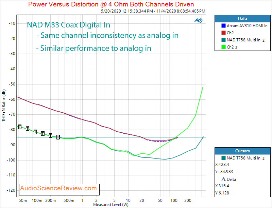Click the 500m label on the X axis
This screenshot has height=208, width=272.
69,201
